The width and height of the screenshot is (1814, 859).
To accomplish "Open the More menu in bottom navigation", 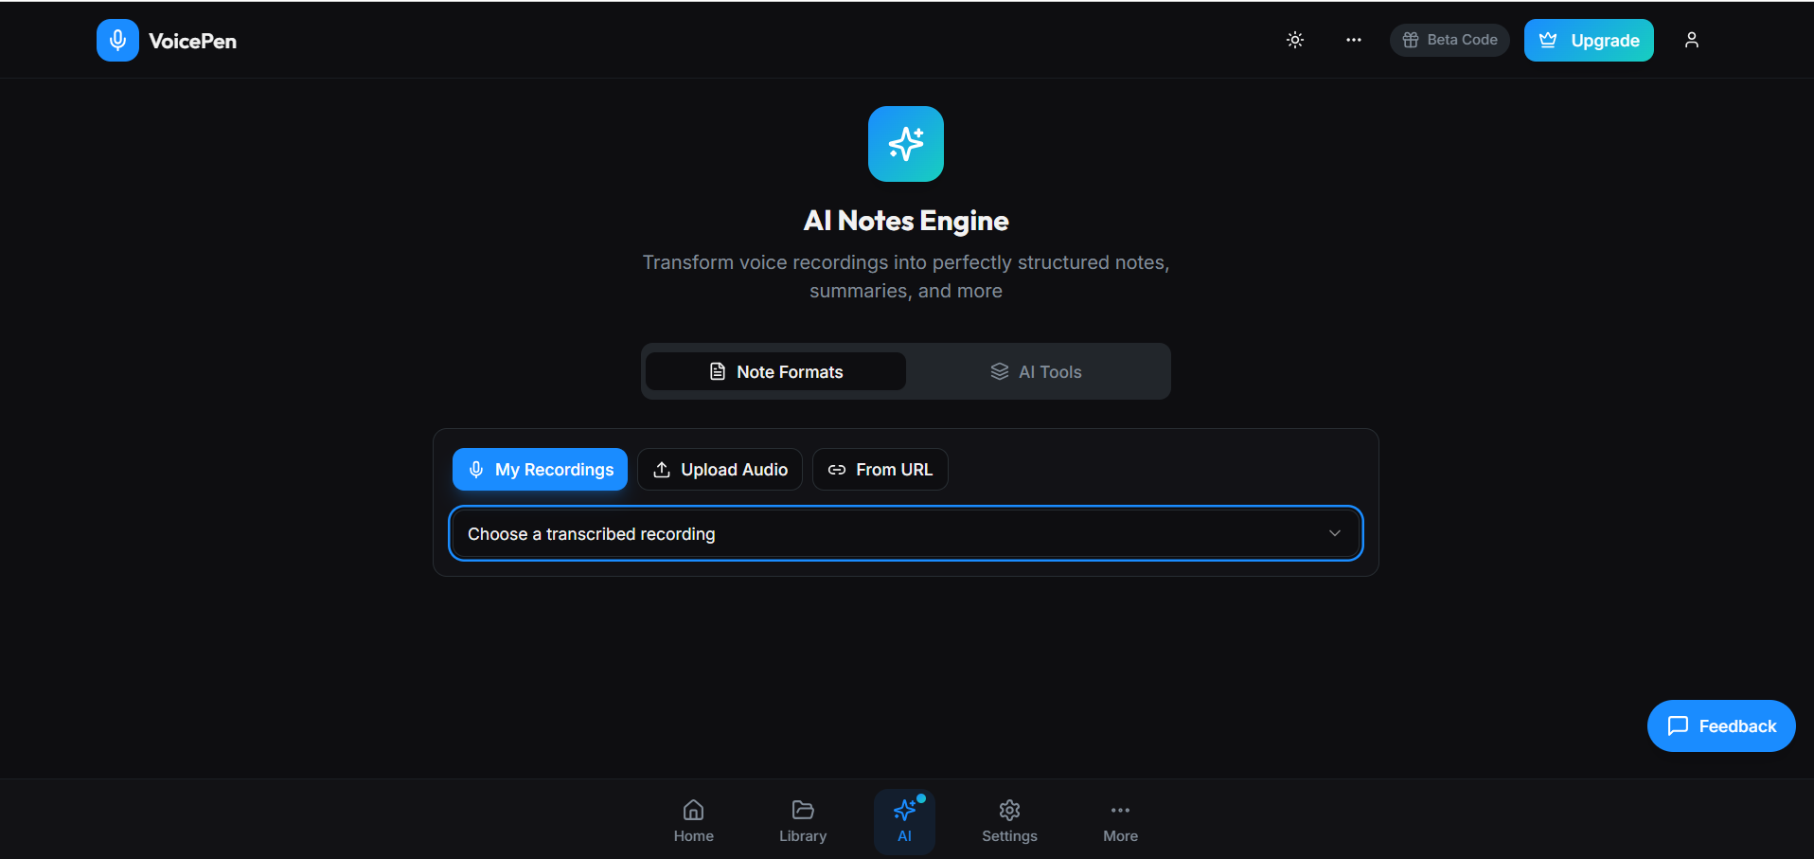I will pyautogui.click(x=1120, y=821).
